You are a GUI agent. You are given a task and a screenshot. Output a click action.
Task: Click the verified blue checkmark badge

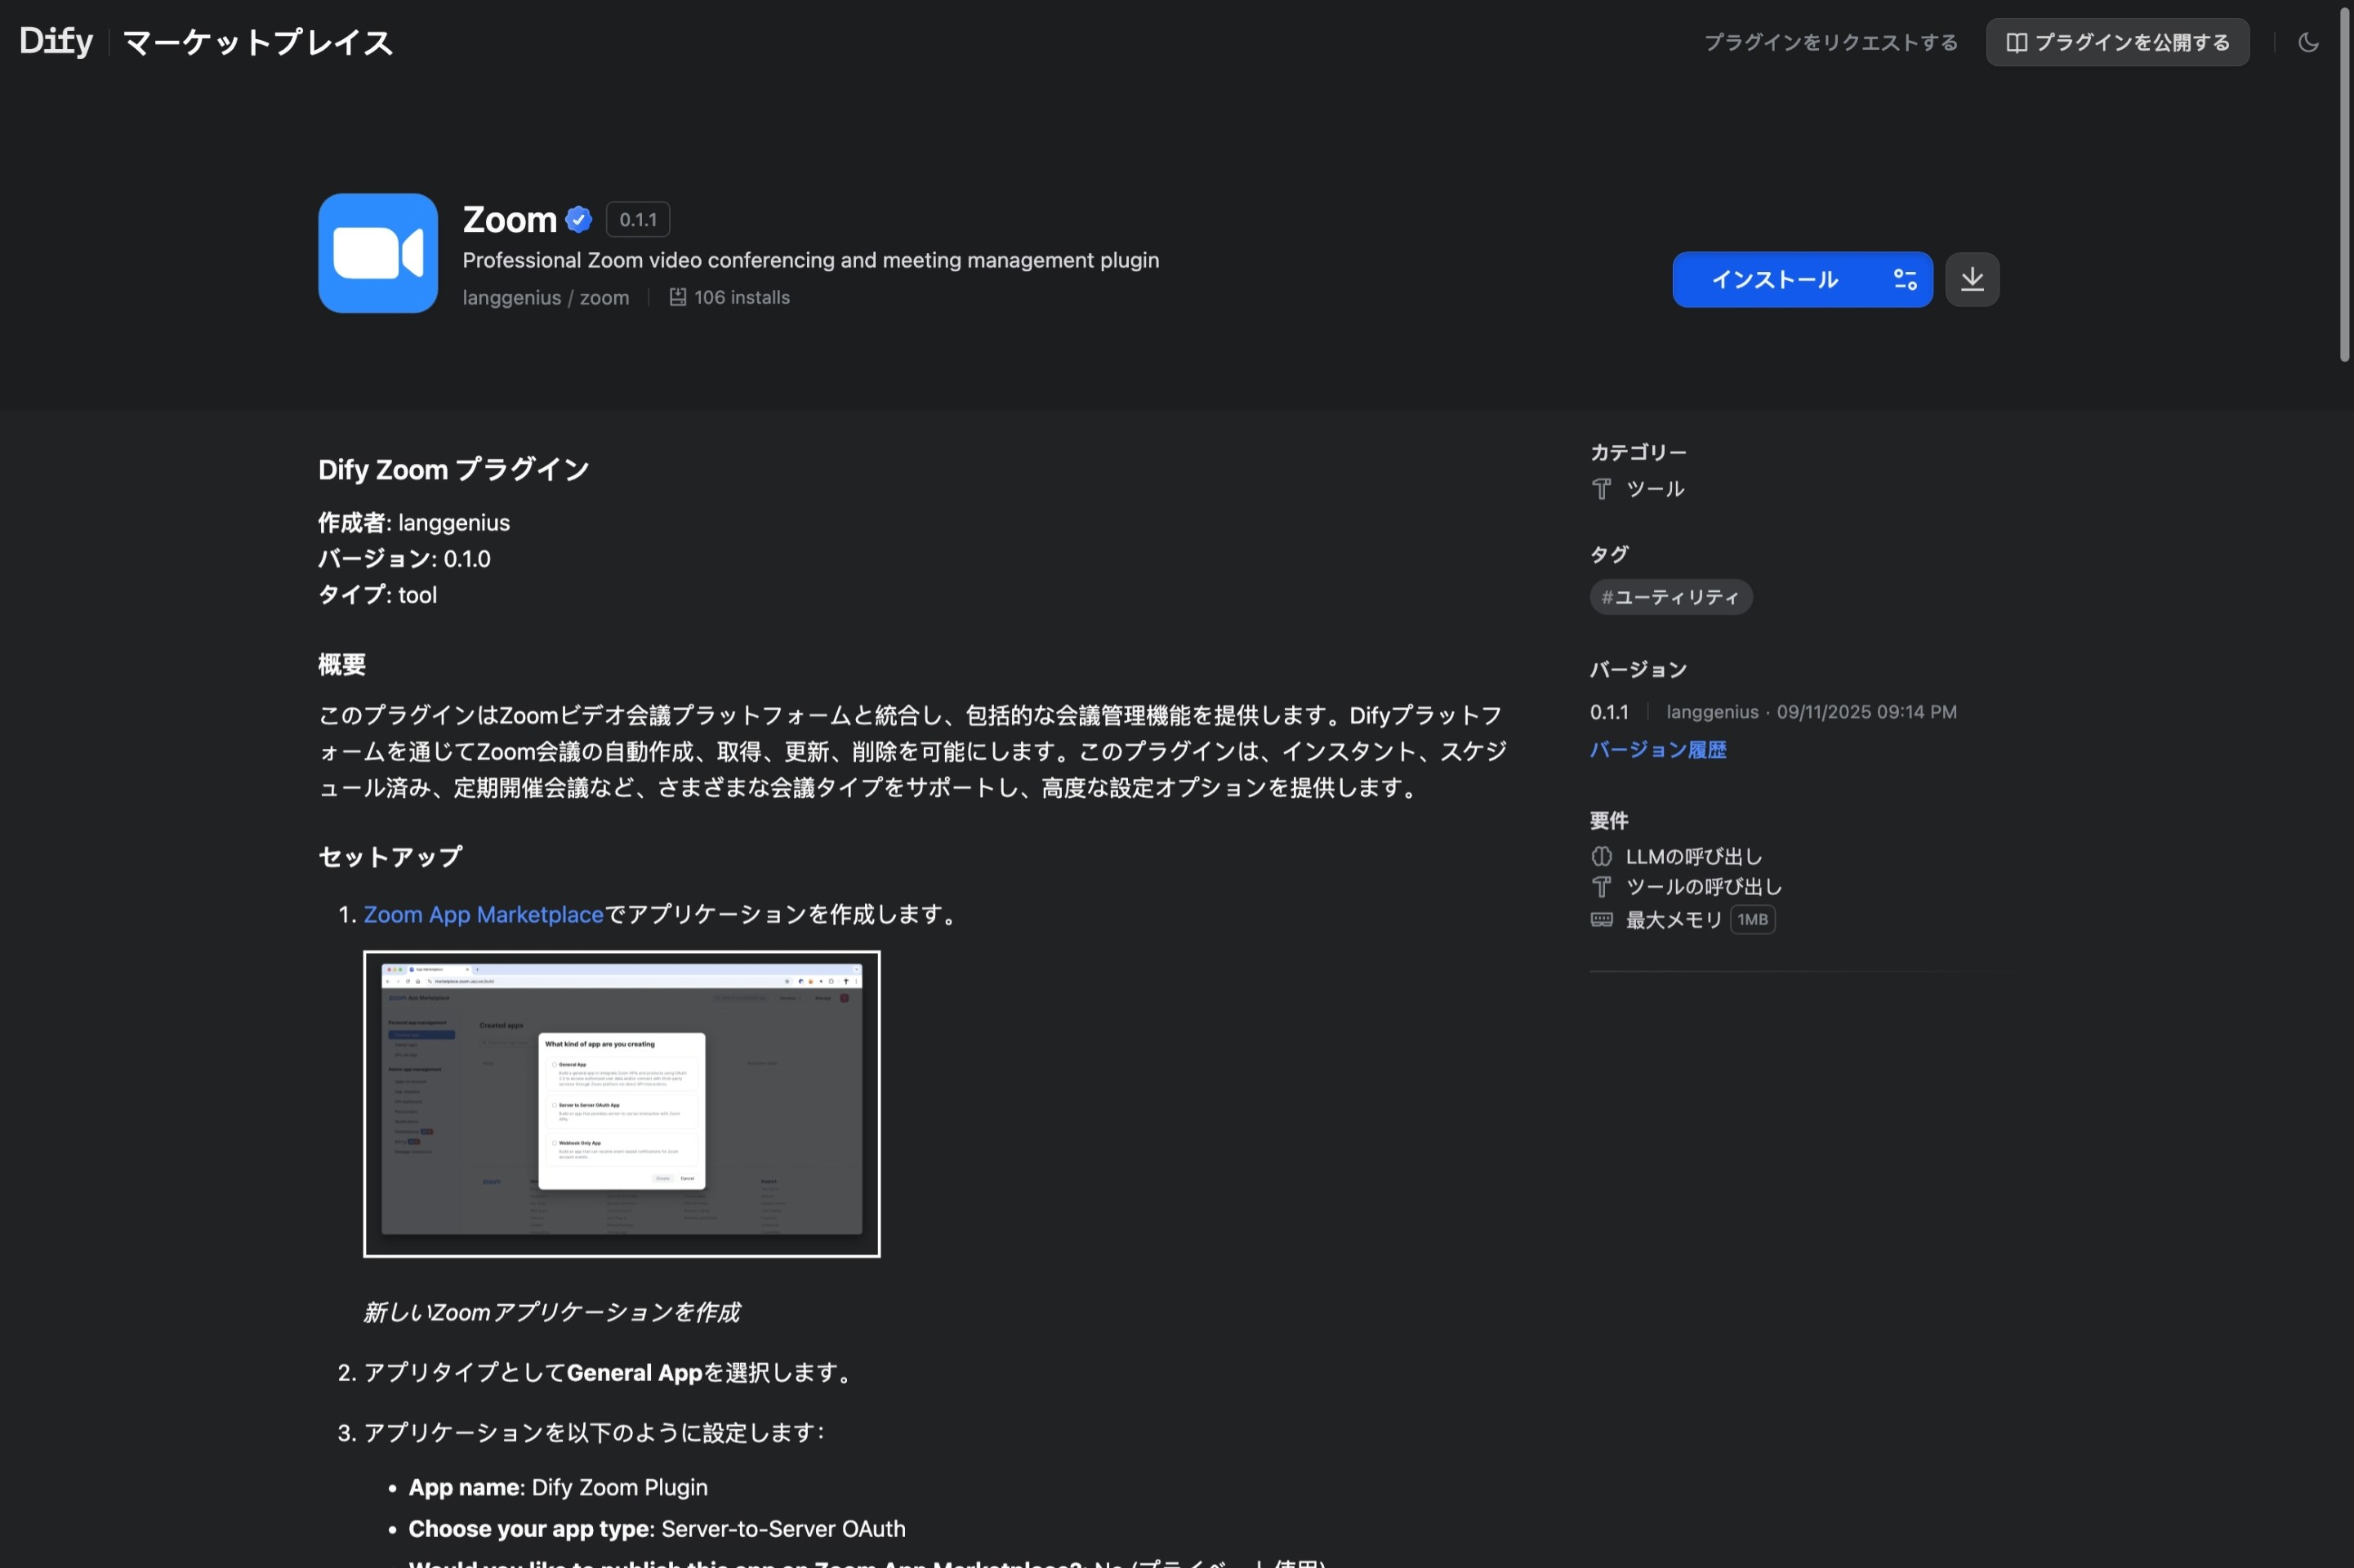pos(578,219)
